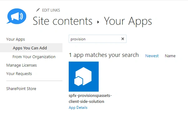
Task: Click '1 app matches your search' text
Action: 104,55
